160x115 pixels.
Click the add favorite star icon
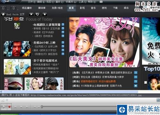pos(45,14)
